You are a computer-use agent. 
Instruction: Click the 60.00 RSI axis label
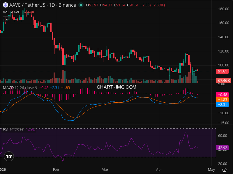(223, 136)
